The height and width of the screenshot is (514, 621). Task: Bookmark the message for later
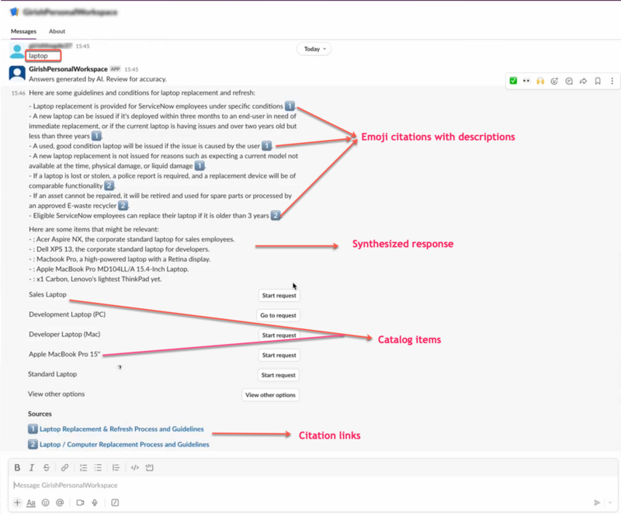[x=598, y=81]
